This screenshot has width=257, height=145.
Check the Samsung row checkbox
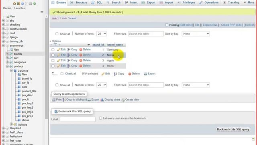click(53, 50)
